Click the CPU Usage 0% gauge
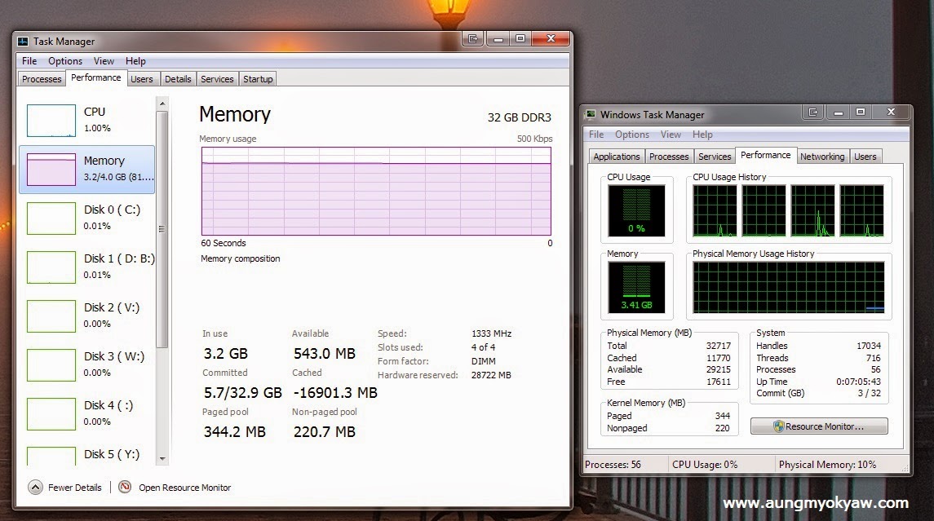The width and height of the screenshot is (934, 521). point(636,211)
